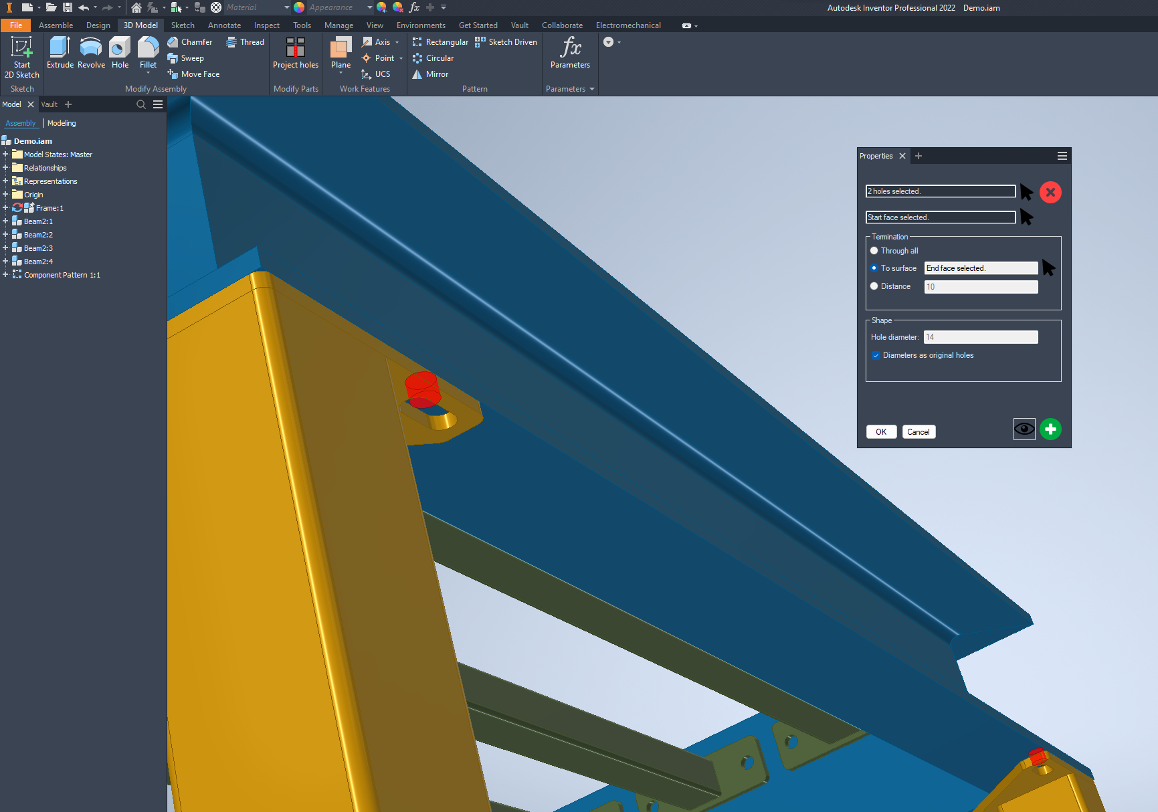Toggle Diameters as original holes checkbox
The image size is (1158, 812).
pos(876,355)
